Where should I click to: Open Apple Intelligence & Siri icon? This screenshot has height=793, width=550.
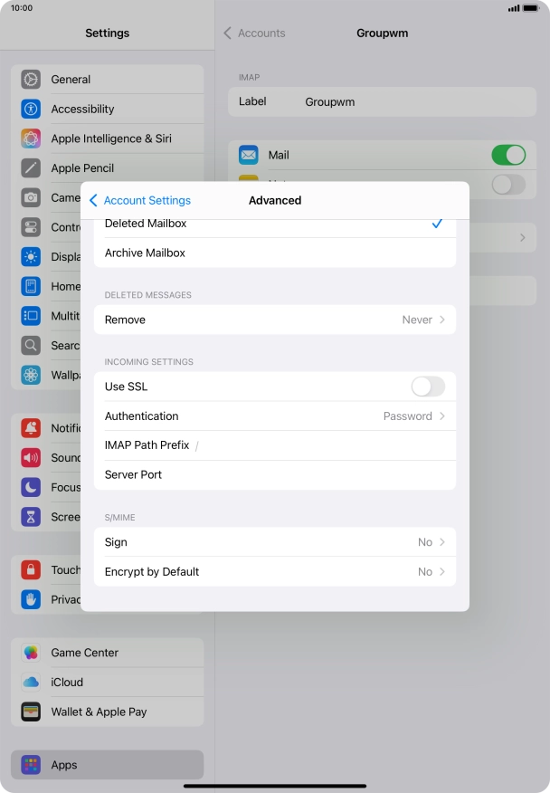tap(32, 139)
